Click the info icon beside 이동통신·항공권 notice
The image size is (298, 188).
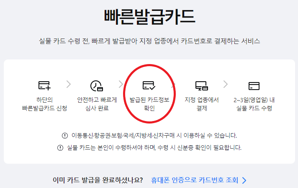click(x=65, y=136)
